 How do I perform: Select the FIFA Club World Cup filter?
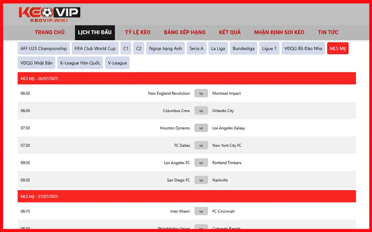95,49
